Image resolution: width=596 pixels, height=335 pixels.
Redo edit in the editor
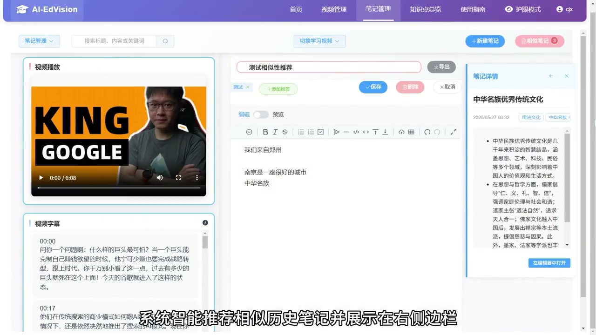click(437, 132)
